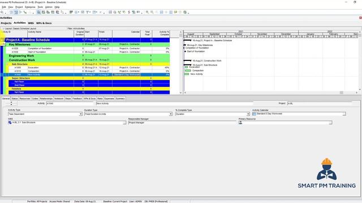Click the arrow next to the filter funnel

pyautogui.click(x=90, y=12)
